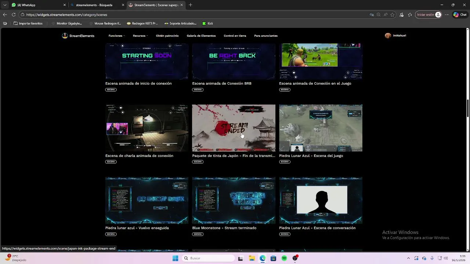Open the favorites list icon
Viewport: 470px width, 264px height.
coord(410,15)
